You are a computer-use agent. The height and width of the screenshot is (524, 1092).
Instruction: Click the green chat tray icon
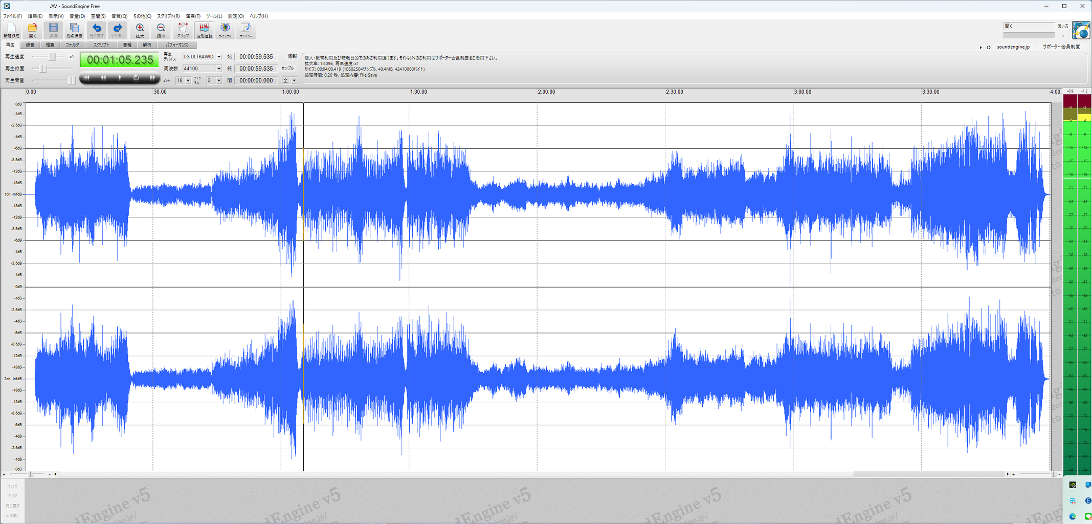(1088, 516)
